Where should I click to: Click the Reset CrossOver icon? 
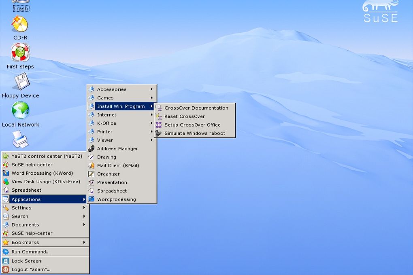(x=159, y=116)
